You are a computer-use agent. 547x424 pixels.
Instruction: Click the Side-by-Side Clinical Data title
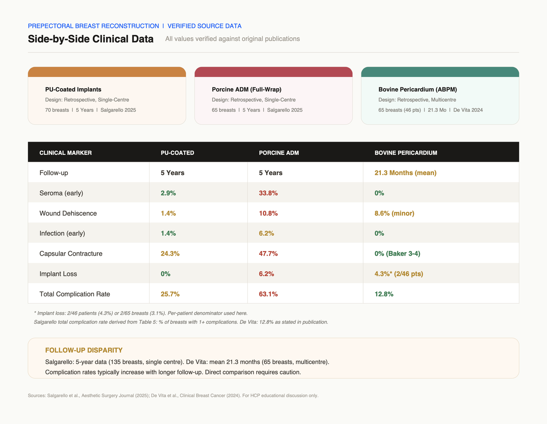click(x=90, y=39)
